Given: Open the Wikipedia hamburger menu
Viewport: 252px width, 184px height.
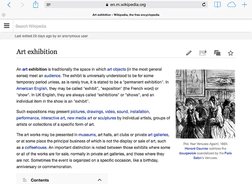Looking at the screenshot, I should click(7, 26).
